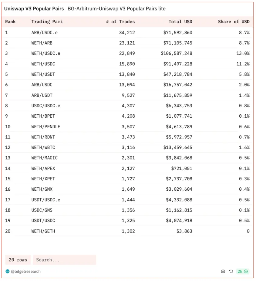Select the 13.0% share of USD cell
256x281 pixels.
[x=243, y=53]
